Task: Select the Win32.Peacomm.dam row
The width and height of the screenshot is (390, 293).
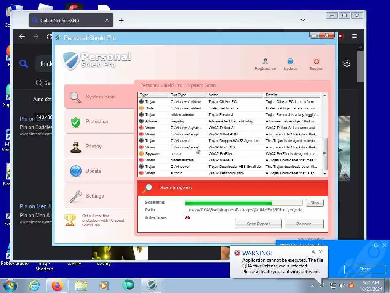Action: [x=230, y=173]
